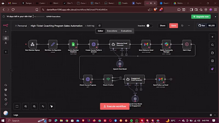Expand the left sidebar chevron
This screenshot has height=123, width=219.
(11, 71)
